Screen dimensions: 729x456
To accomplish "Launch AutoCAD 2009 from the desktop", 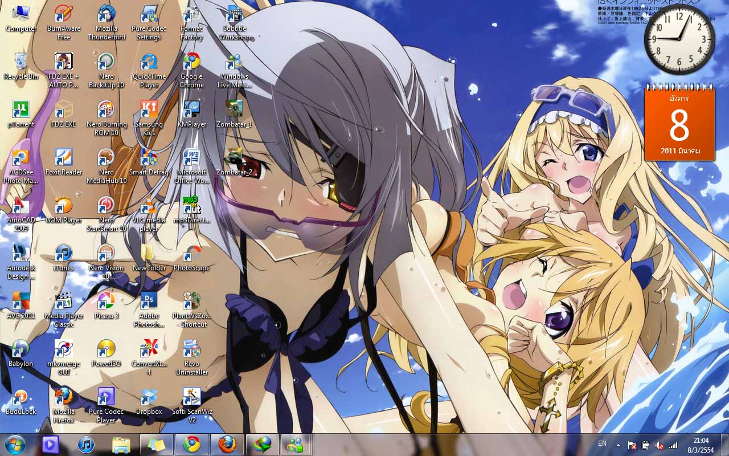I will click(21, 214).
